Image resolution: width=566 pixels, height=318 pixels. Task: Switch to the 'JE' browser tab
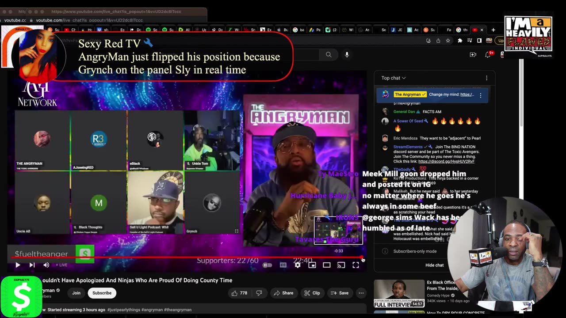tap(396, 30)
